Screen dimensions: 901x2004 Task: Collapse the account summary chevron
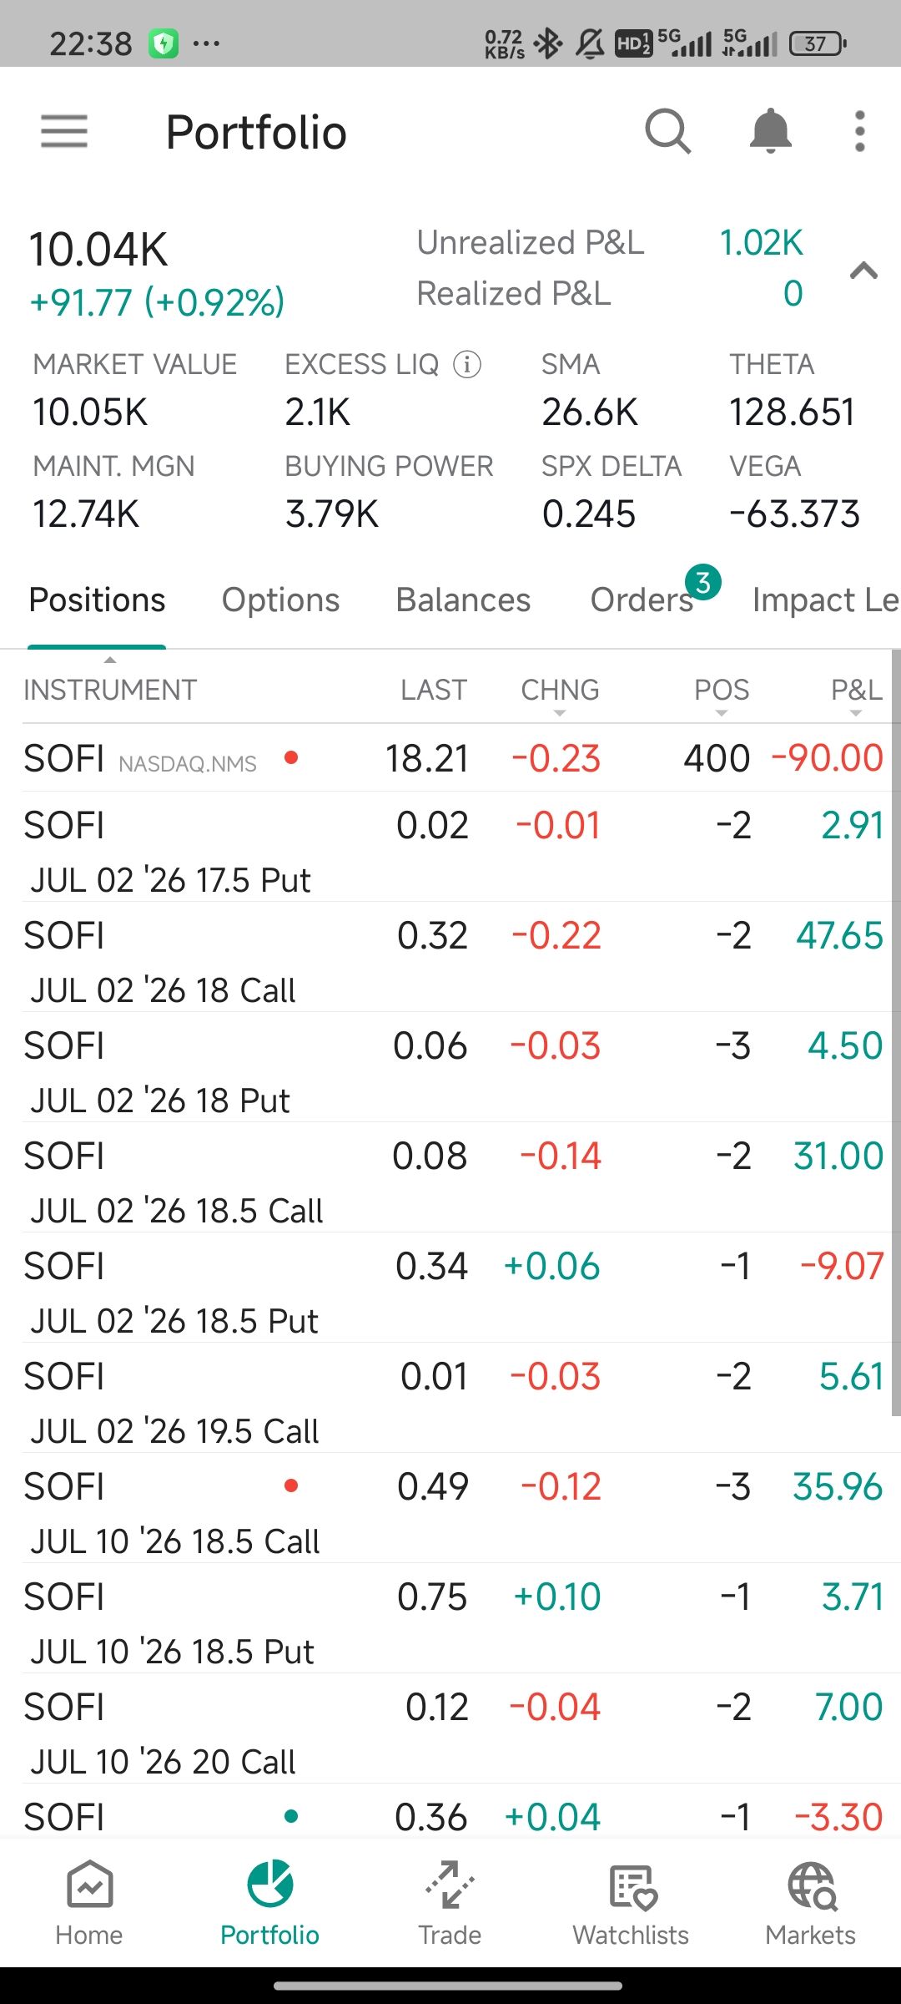coord(863,271)
